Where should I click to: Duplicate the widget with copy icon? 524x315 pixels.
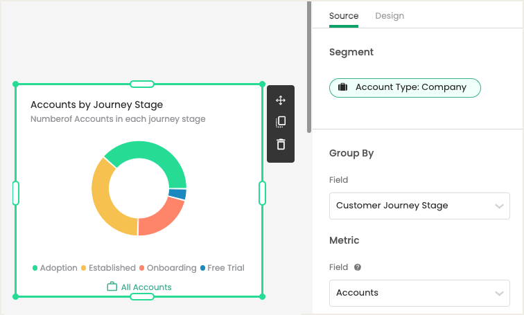coord(281,122)
